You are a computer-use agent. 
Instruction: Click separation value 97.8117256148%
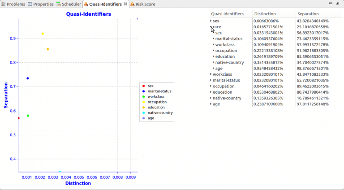click(313, 104)
